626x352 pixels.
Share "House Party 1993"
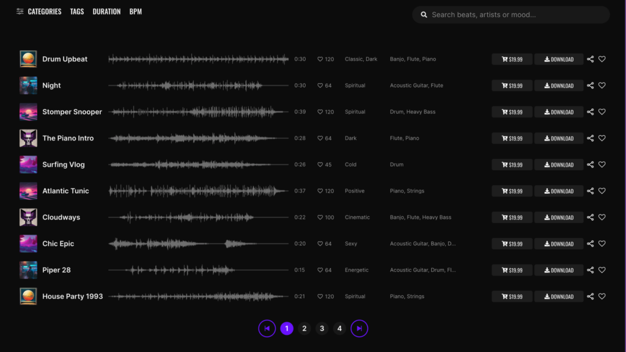pos(590,296)
